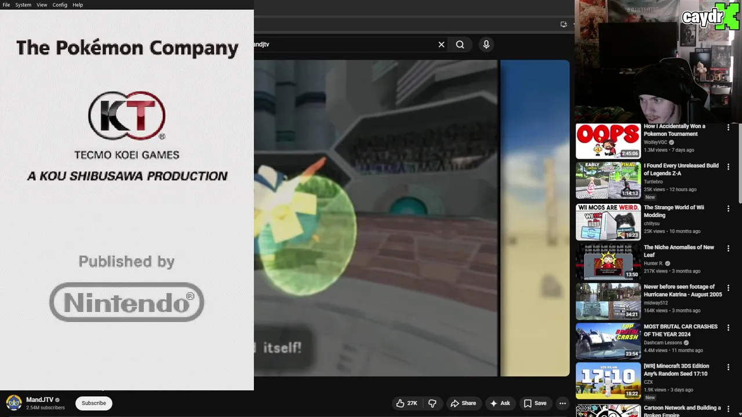The image size is (742, 417).
Task: Open the Config menu
Action: (60, 5)
